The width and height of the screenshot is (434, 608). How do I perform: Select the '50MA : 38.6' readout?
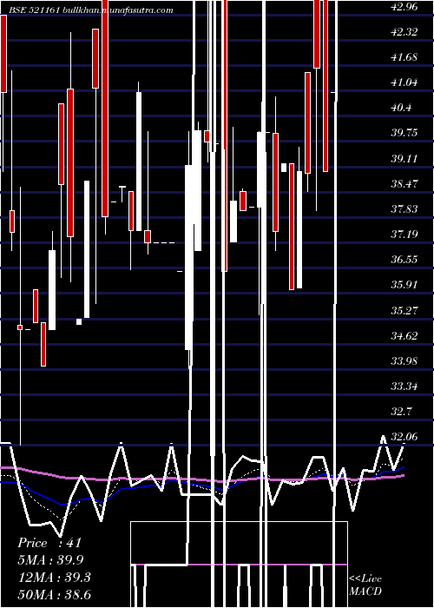pos(54,595)
